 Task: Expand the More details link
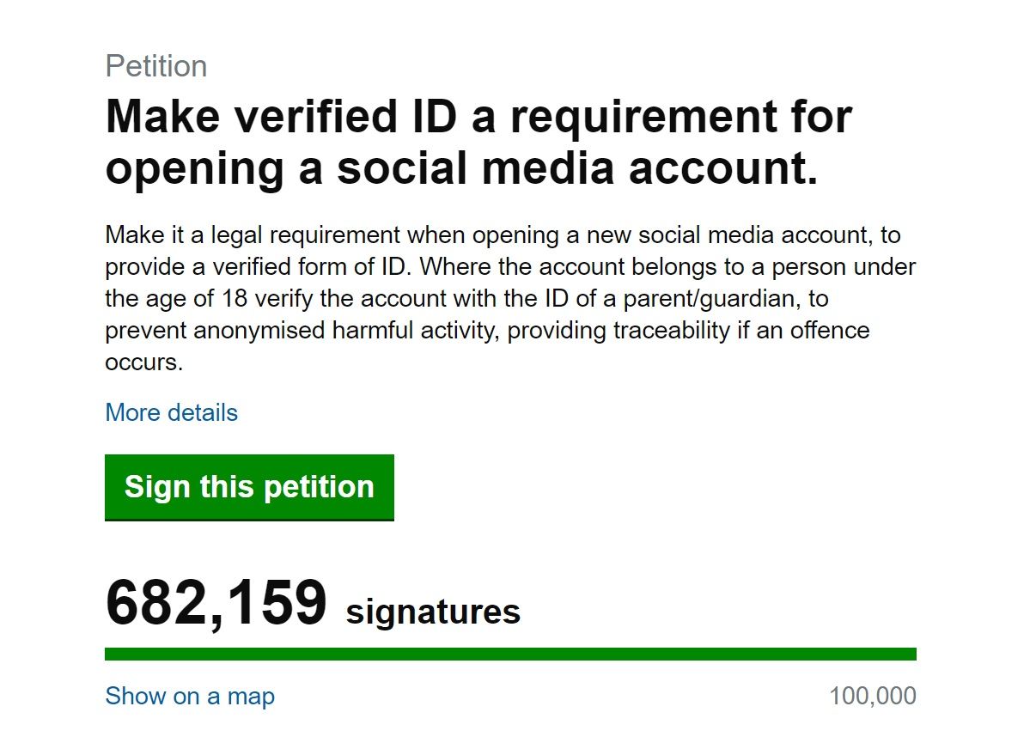171,412
